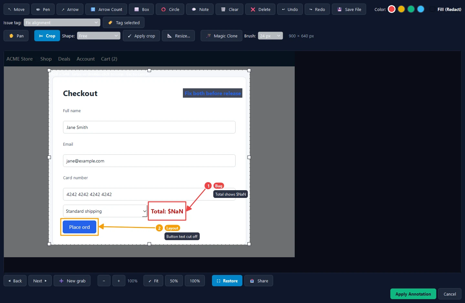Image resolution: width=465 pixels, height=303 pixels.
Task: Select the Circle shape tool
Action: pos(170,9)
